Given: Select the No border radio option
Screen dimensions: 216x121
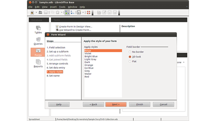Looking at the screenshot, I should [x=130, y=52].
